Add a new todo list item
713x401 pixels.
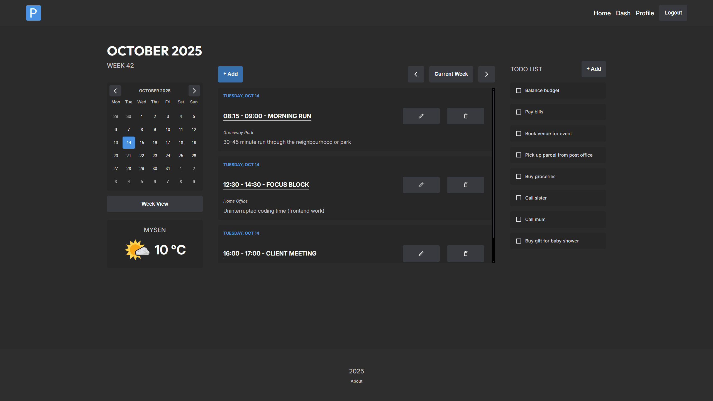tap(594, 69)
